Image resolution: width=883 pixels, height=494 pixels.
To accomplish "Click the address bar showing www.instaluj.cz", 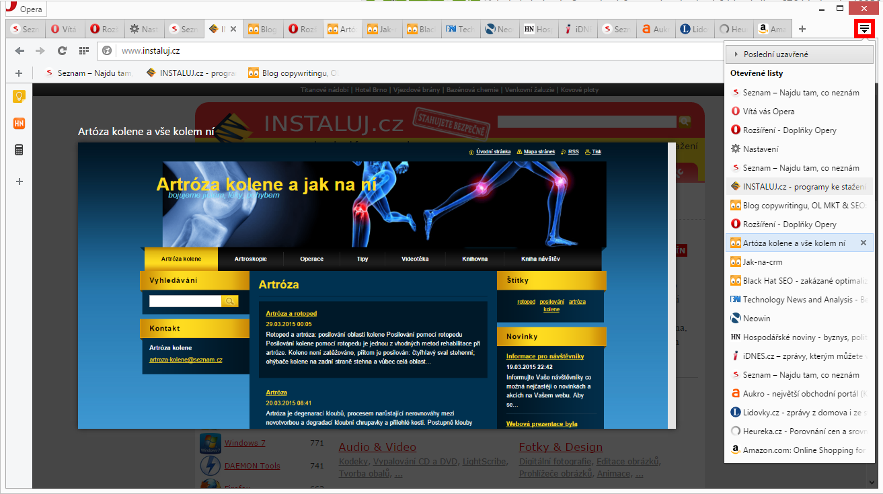I will pyautogui.click(x=410, y=50).
